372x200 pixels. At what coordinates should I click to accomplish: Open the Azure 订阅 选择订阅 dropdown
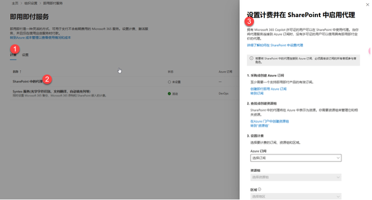[x=295, y=158]
